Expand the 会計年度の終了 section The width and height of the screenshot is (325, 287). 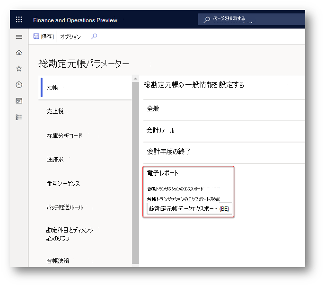pyautogui.click(x=224, y=152)
